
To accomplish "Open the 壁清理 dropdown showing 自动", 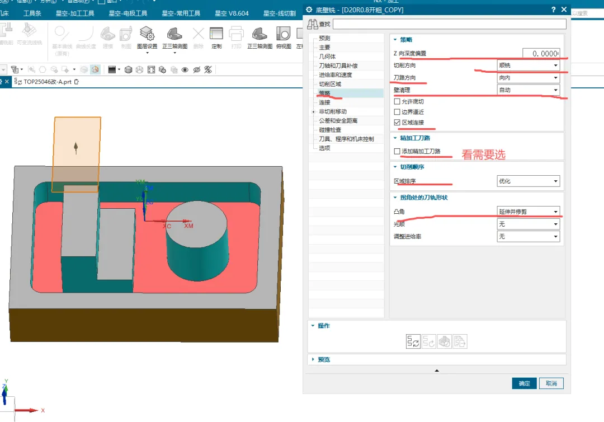I will click(x=528, y=90).
